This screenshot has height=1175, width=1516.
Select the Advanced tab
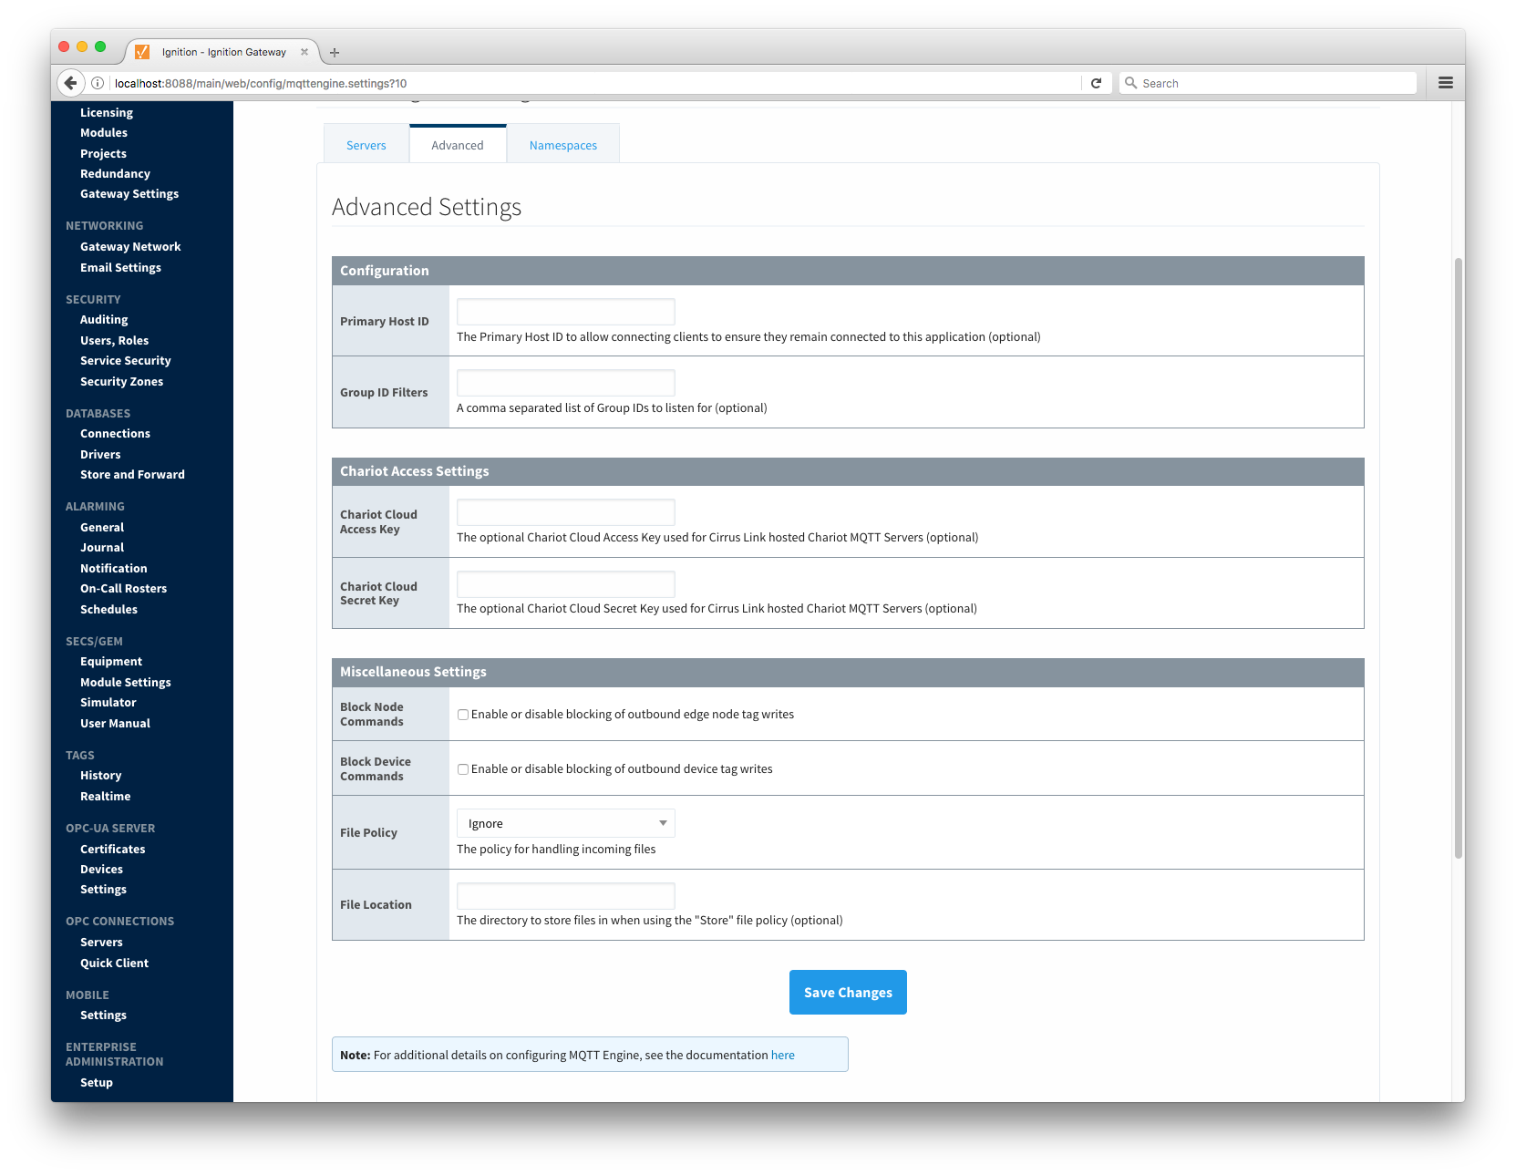458,145
